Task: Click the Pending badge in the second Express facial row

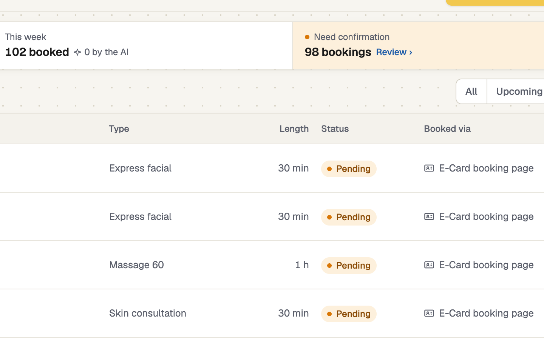Action: [x=349, y=217]
